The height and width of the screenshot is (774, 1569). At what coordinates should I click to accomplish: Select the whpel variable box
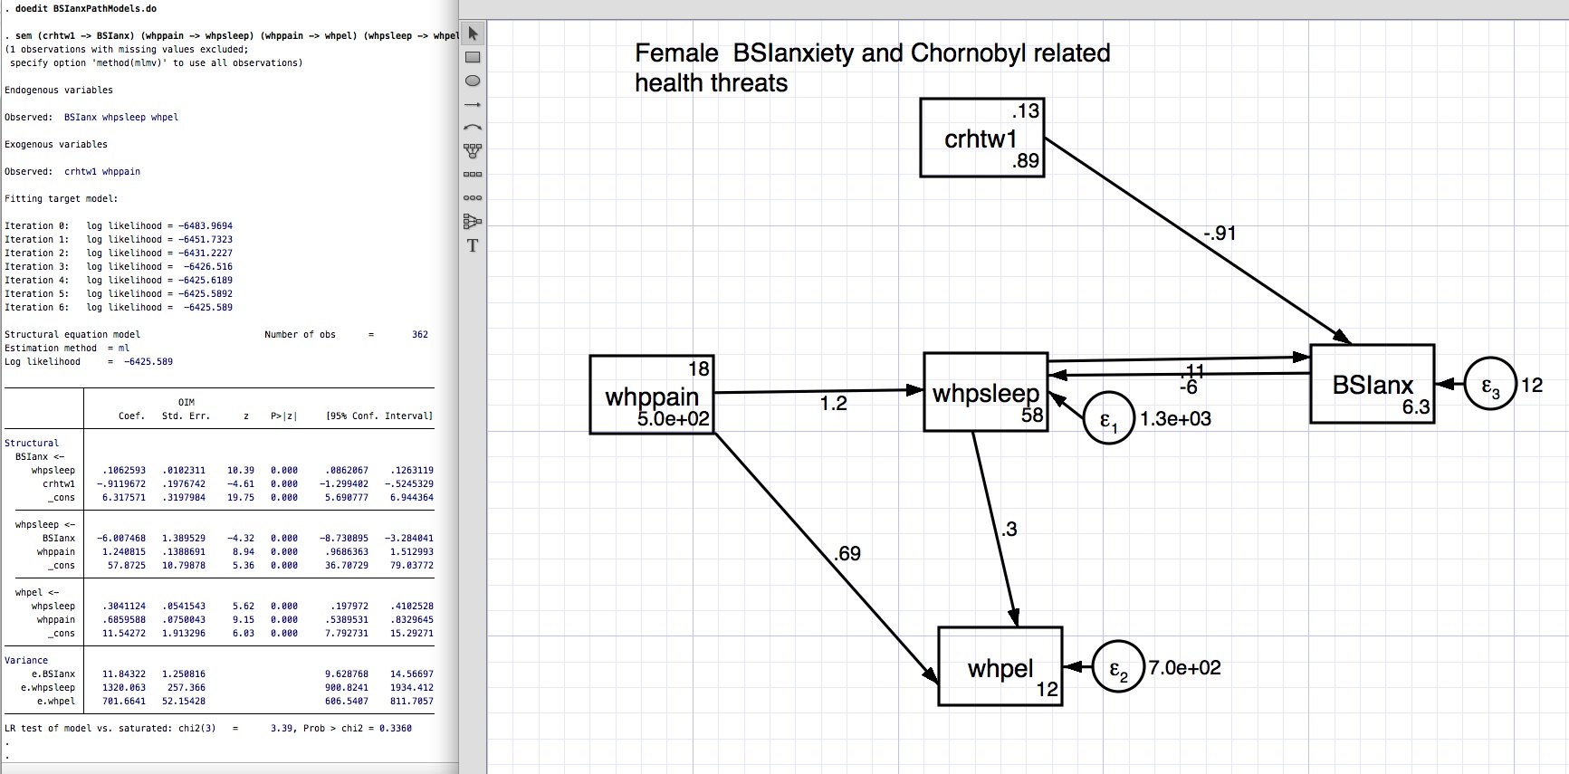coord(1000,666)
